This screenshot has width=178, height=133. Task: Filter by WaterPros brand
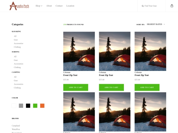pyautogui.click(x=16, y=129)
